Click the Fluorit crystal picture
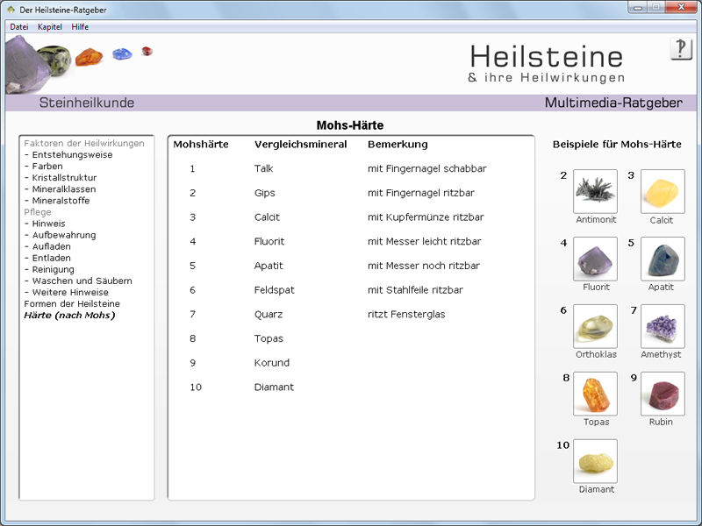702x526 pixels. (x=595, y=259)
